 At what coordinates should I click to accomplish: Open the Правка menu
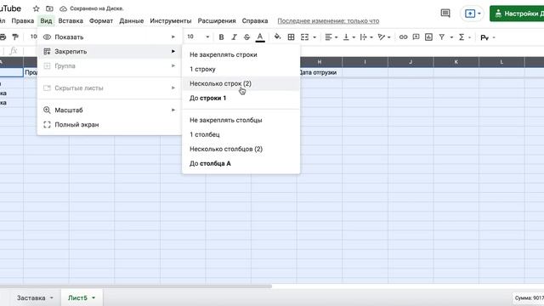(23, 20)
